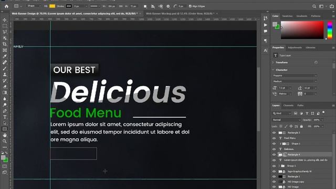Select the Zoom tool

[5, 141]
